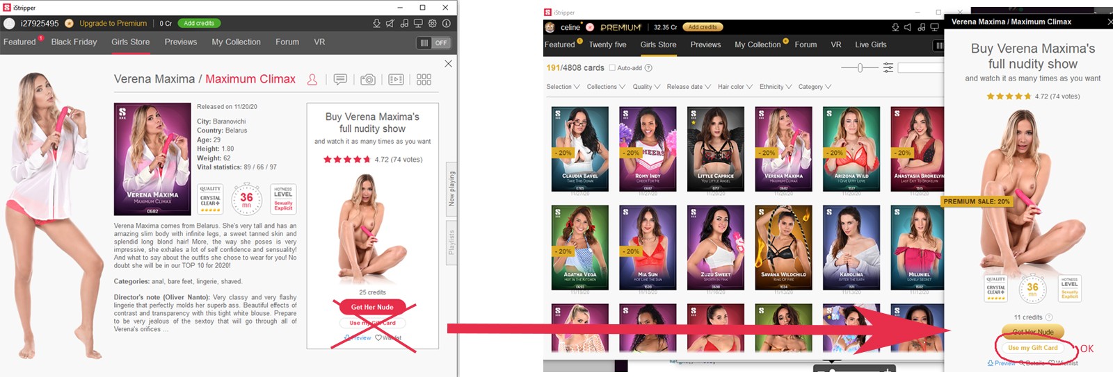Open the grid view icon near title
1113x377 pixels.
424,80
